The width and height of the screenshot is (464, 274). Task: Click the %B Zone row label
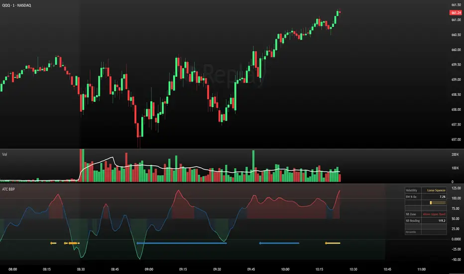[411, 214]
